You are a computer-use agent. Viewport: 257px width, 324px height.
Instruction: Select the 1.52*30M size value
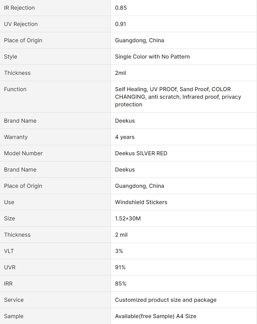pyautogui.click(x=128, y=218)
